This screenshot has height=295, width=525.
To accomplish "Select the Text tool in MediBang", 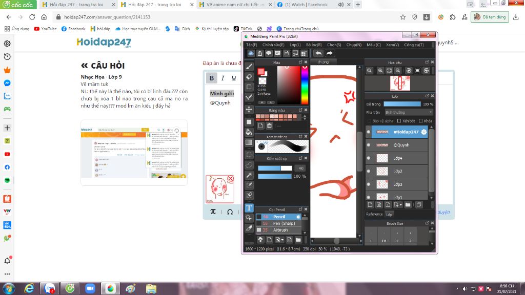I will 249,208.
